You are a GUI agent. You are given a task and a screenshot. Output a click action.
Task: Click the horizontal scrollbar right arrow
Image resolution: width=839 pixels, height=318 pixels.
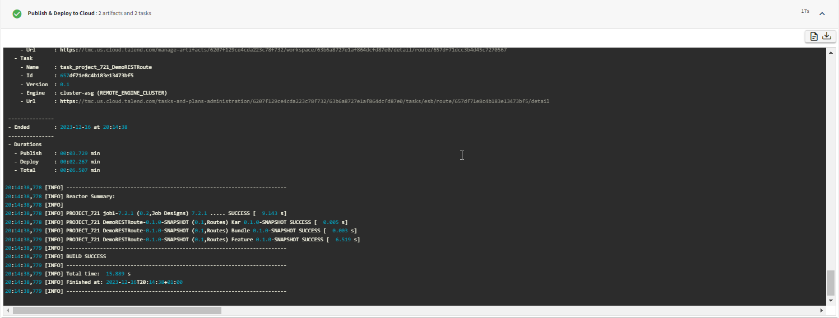[x=822, y=310]
